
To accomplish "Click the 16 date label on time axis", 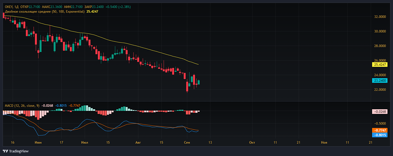I will (x=13, y=143).
